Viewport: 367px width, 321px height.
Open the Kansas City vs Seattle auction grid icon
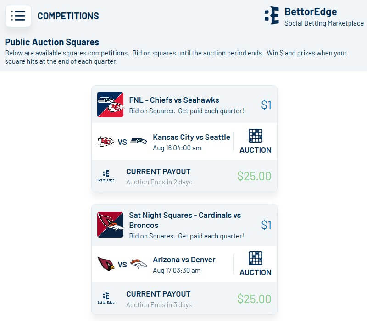click(255, 136)
